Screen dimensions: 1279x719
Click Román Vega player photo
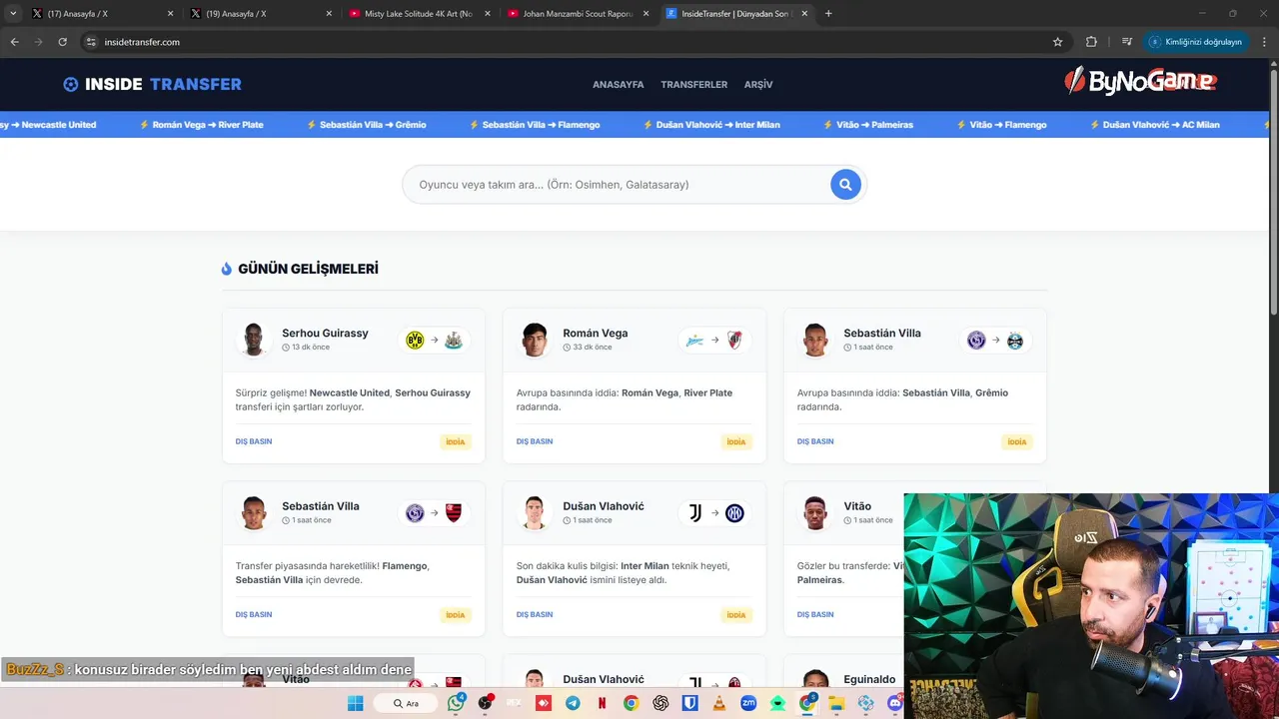tap(535, 340)
